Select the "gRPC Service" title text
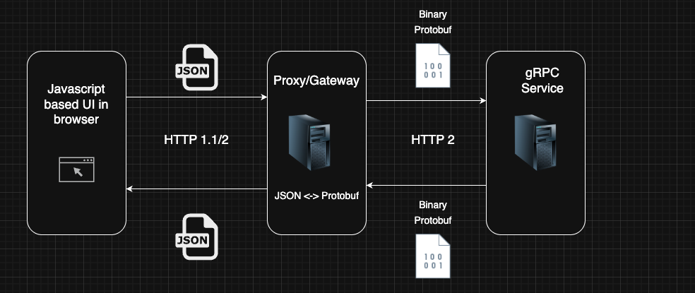Image resolution: width=695 pixels, height=293 pixels. [542, 81]
